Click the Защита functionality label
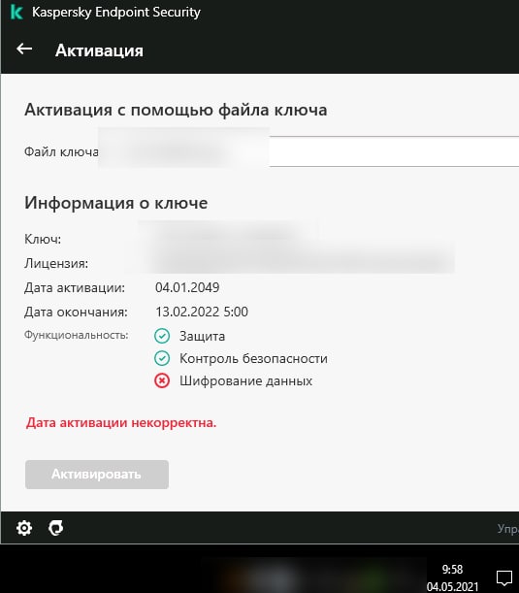Viewport: 519px width, 593px height. (202, 336)
